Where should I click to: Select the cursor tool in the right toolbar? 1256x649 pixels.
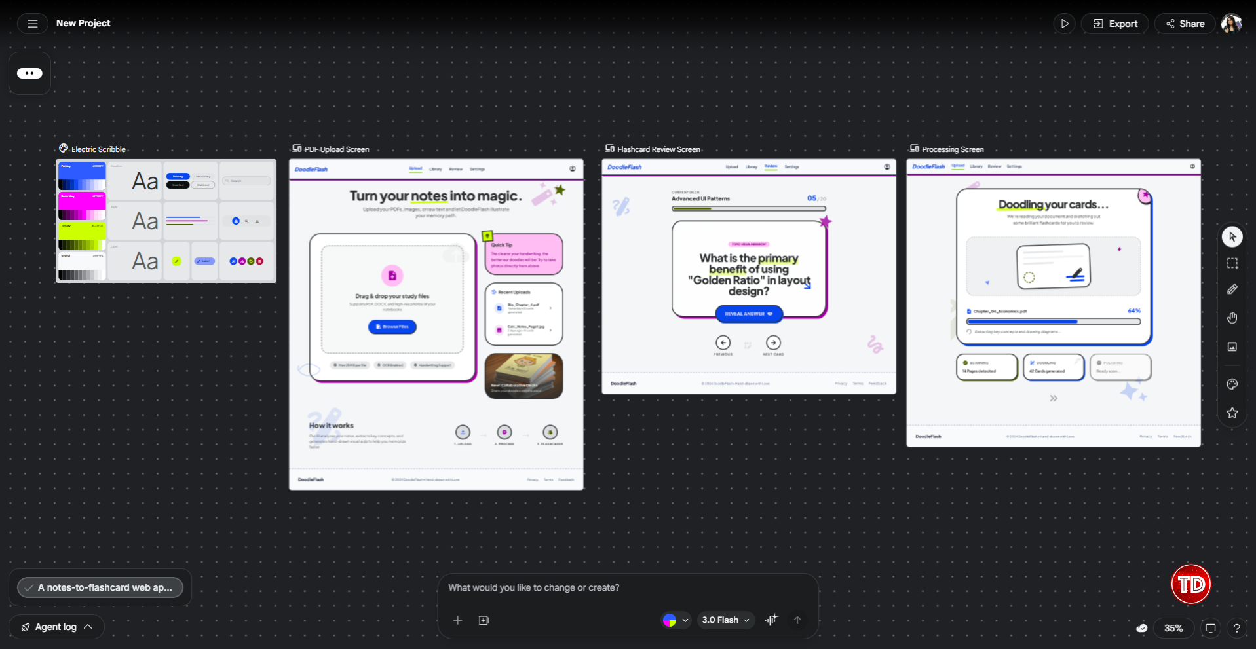pyautogui.click(x=1232, y=236)
